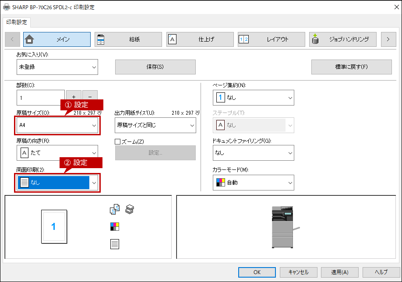Viewport: 402px width, 282px height.
Task: Open the 原稿サイズ A4 dropdown
Action: 57,125
